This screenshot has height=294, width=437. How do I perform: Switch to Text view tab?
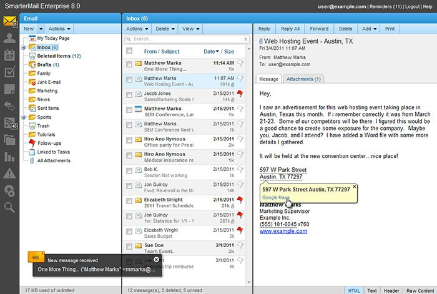pyautogui.click(x=372, y=290)
